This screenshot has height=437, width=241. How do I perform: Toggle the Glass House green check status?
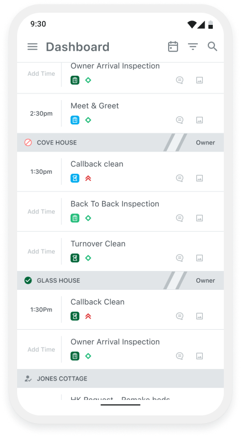[28, 280]
